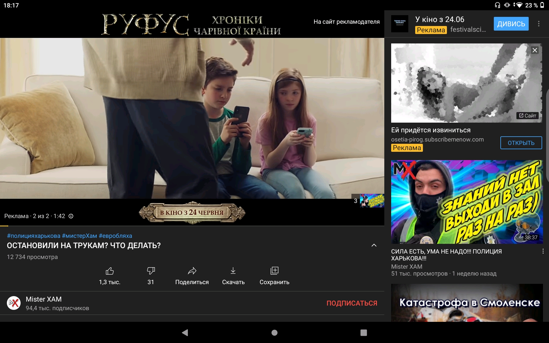The height and width of the screenshot is (343, 549).
Task: Open options for СИЛА ЕСТЬ, УМА НЕ НАДО video
Action: 543,251
